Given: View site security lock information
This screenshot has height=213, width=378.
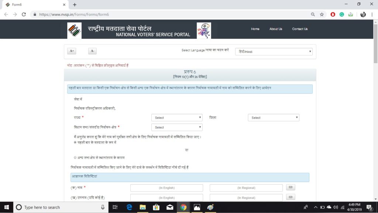Looking at the screenshot, I should 35,14.
